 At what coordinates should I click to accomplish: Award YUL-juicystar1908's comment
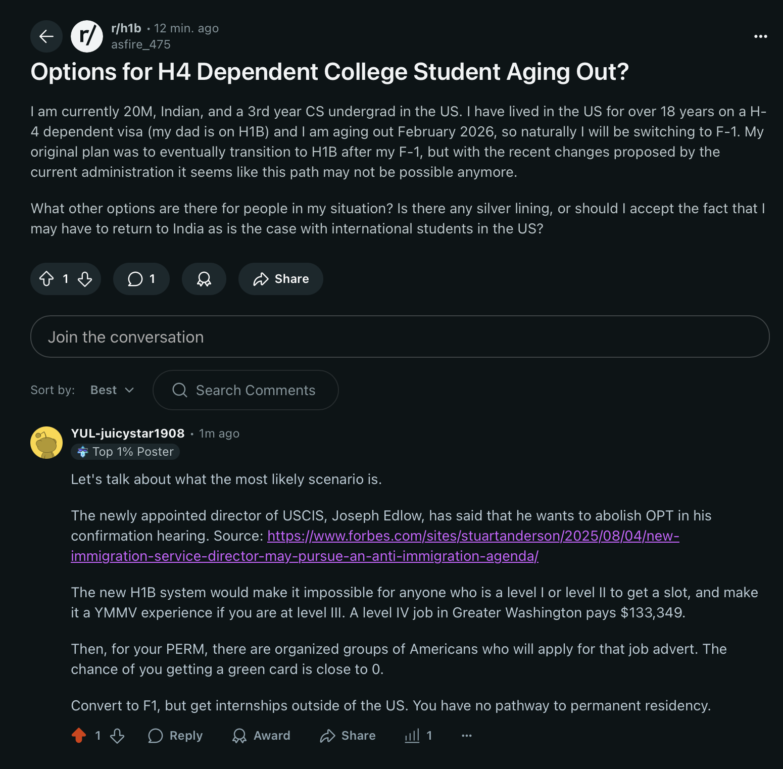(261, 736)
